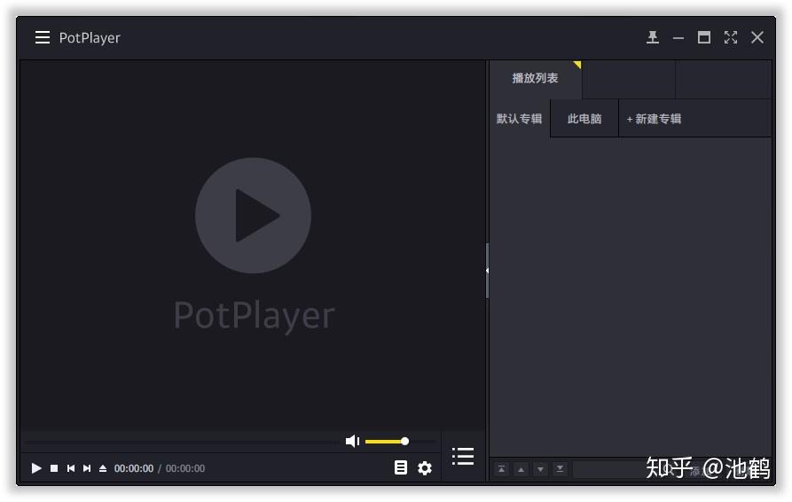Screen dimensions: 792x502
Task: Start playback with the bottom play button
Action: 35,468
